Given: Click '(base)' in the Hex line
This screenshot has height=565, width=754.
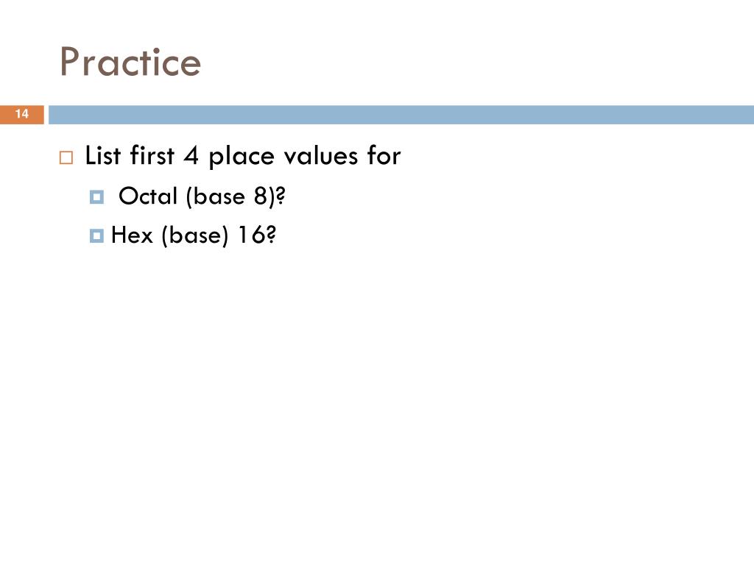Looking at the screenshot, I should 194,236.
